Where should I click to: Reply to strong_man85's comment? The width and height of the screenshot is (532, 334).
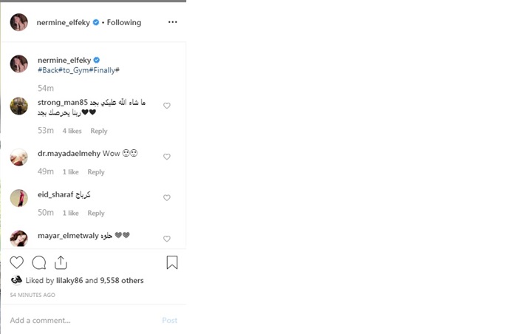[x=99, y=131]
